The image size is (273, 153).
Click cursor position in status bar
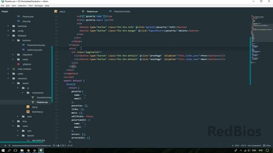pos(70,145)
